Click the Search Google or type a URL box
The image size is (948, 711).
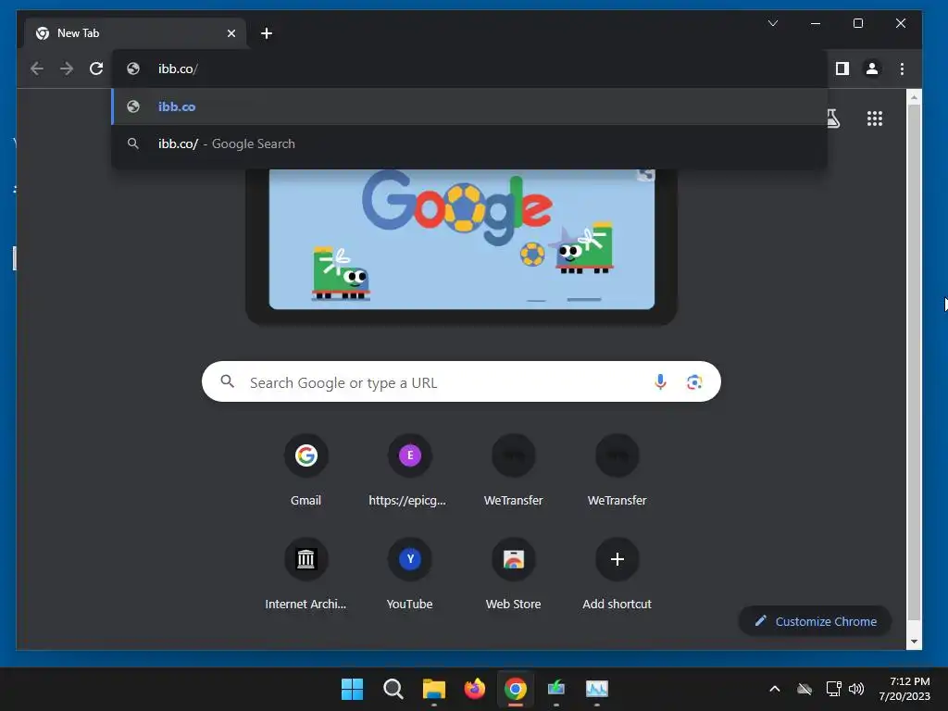[461, 382]
